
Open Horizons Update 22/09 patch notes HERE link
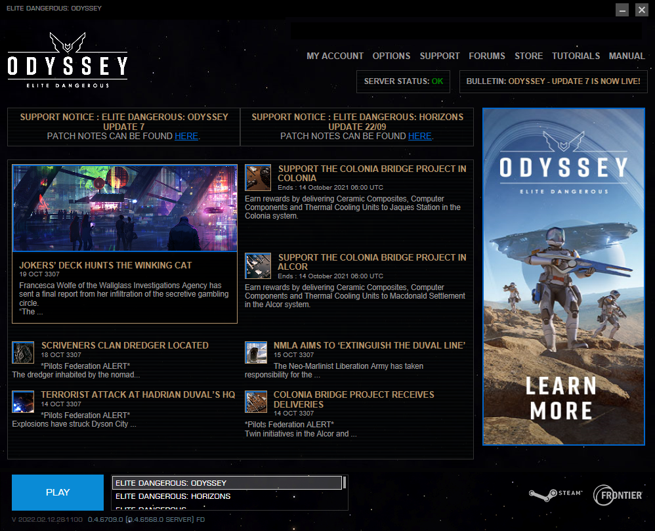(x=420, y=137)
